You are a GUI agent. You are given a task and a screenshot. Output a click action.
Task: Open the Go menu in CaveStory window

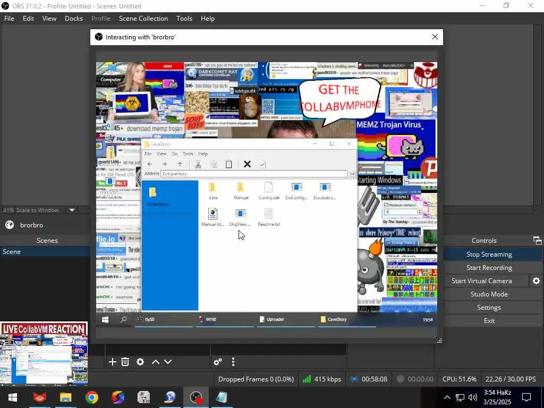174,154
